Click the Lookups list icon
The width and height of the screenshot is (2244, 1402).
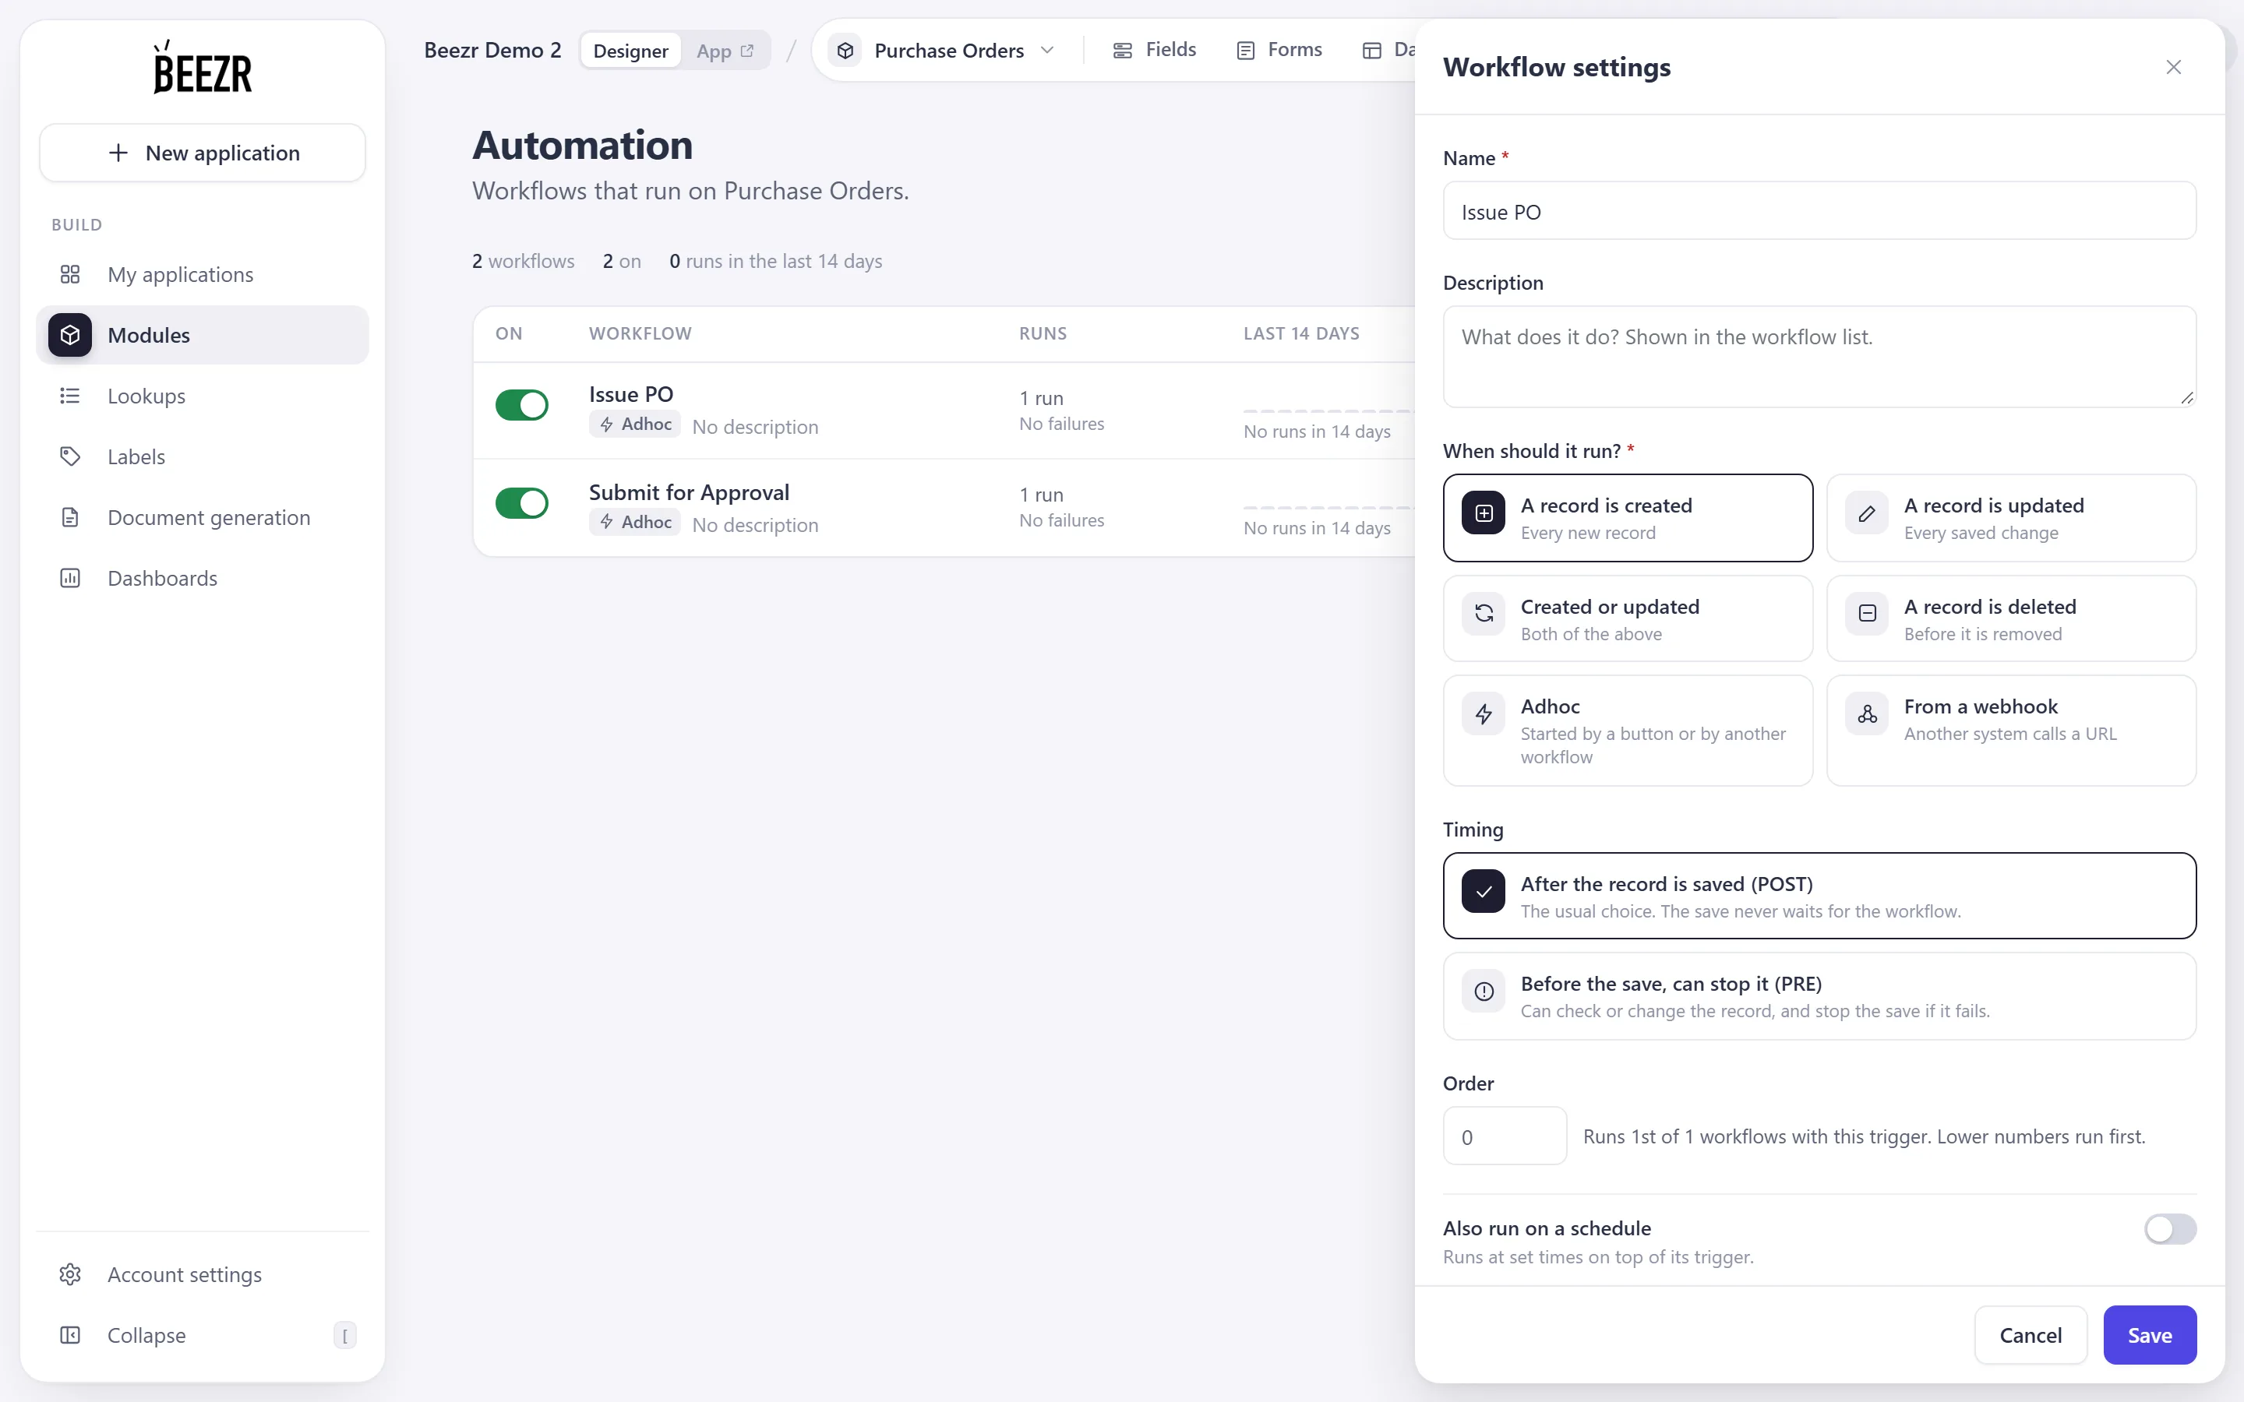click(70, 396)
